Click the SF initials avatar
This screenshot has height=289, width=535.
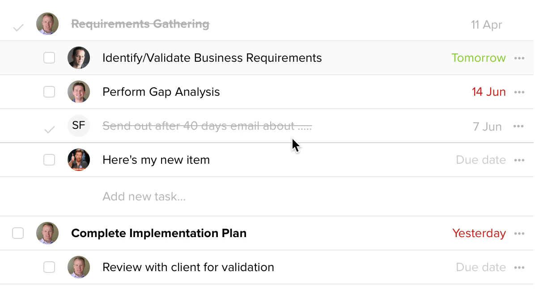click(x=79, y=126)
